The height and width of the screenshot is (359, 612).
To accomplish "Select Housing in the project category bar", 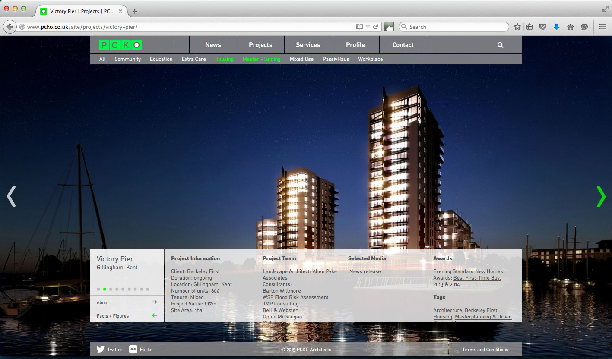I will point(224,59).
